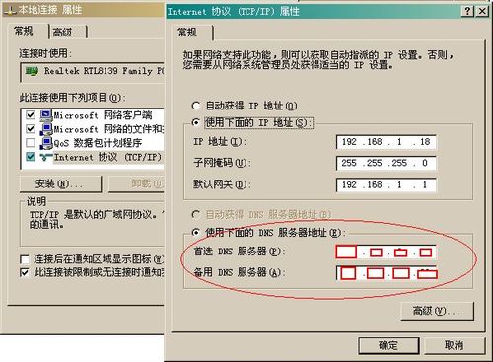
Task: Enable 连接后在通知区域显示图标 checkbox
Action: pos(25,259)
